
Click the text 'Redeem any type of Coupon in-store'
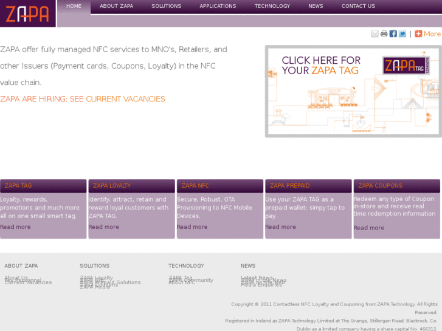pyautogui.click(x=395, y=206)
